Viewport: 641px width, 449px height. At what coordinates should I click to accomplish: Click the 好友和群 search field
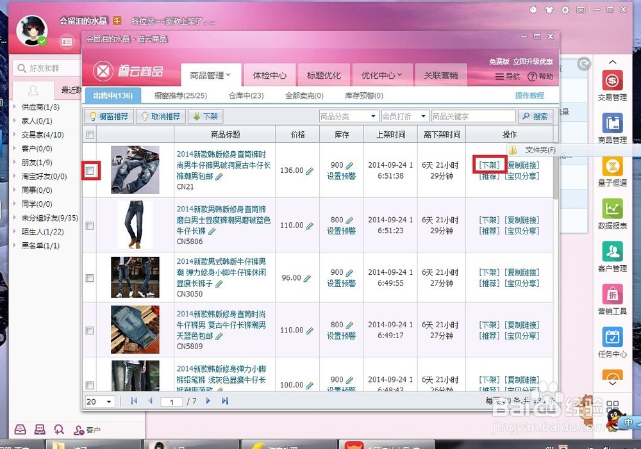[48, 68]
